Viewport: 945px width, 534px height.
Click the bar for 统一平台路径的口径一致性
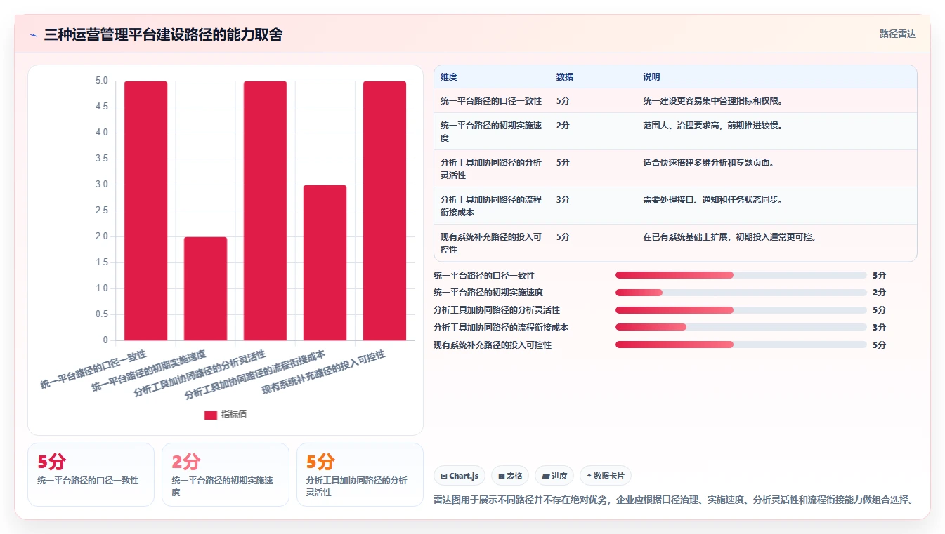click(146, 211)
